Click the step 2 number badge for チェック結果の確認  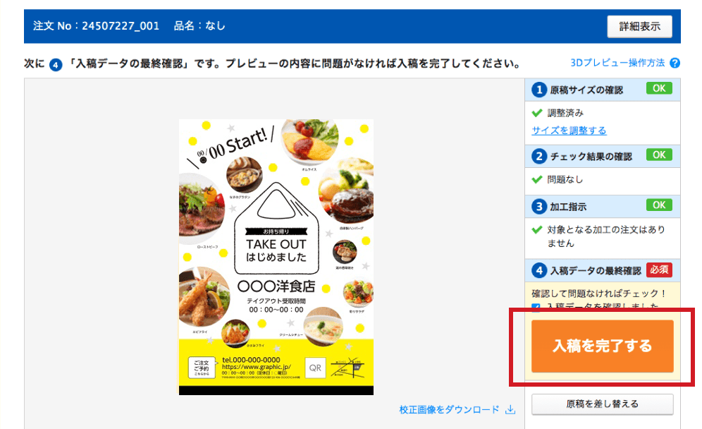pyautogui.click(x=539, y=156)
